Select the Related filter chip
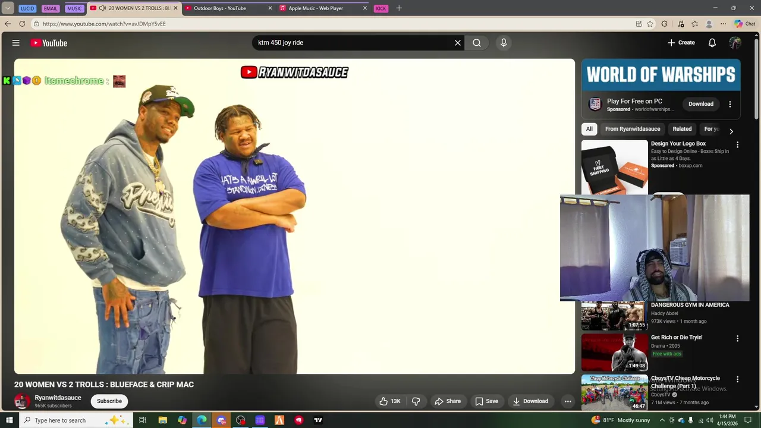The width and height of the screenshot is (761, 428). tap(682, 129)
